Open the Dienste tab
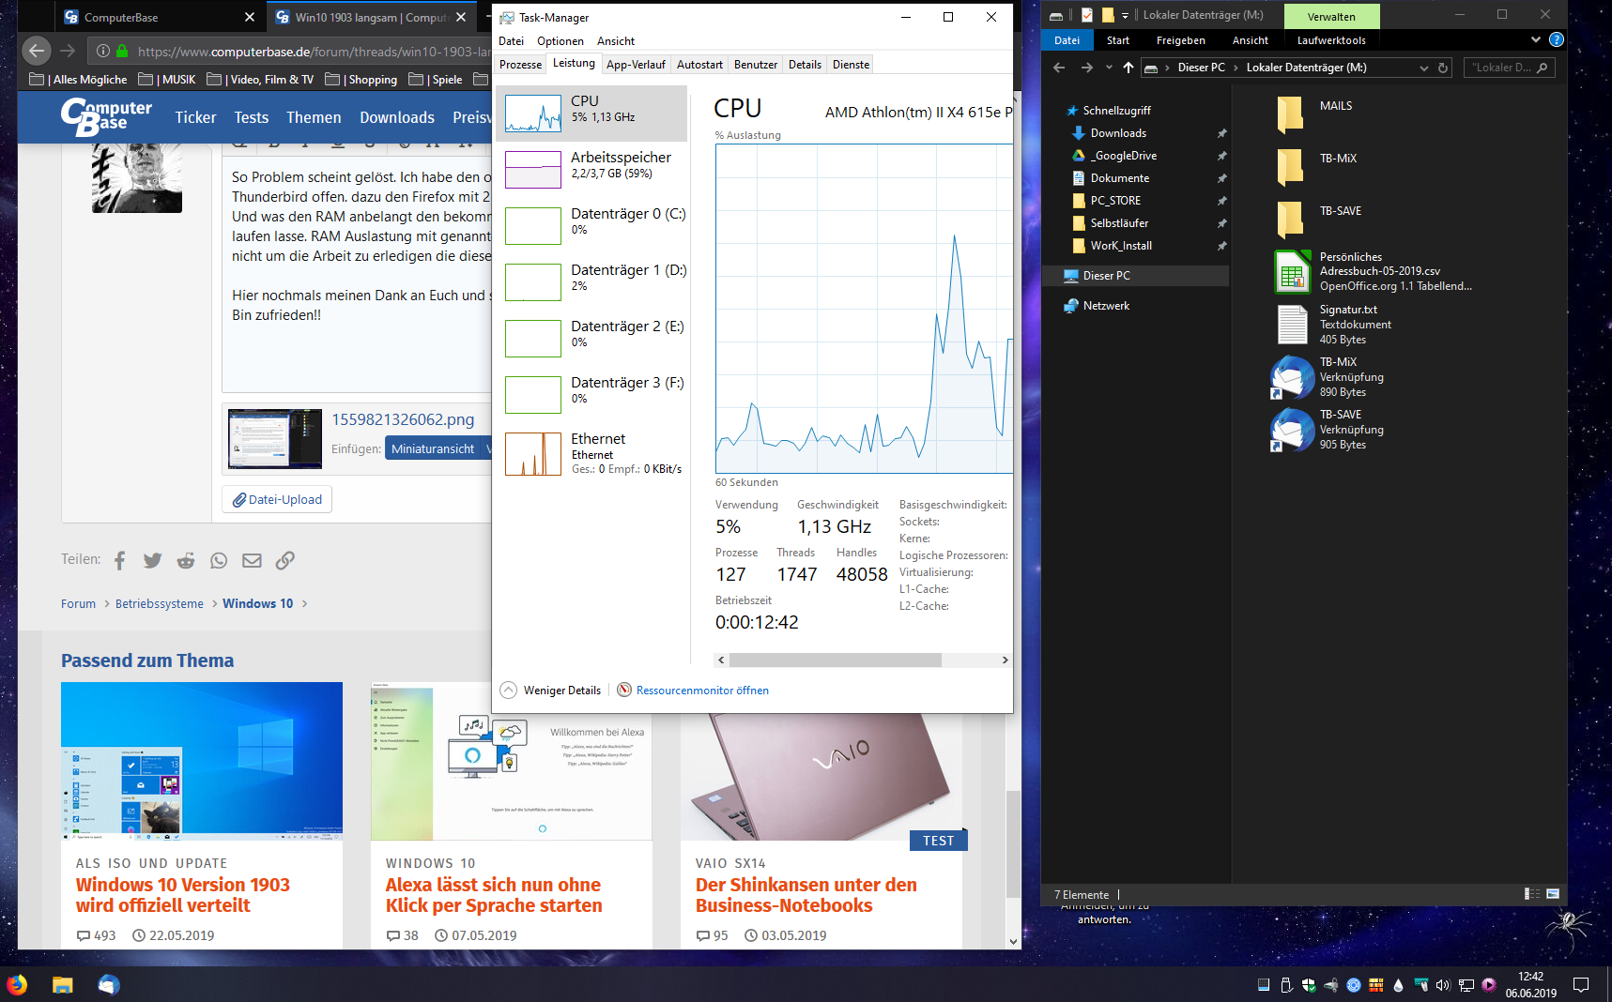Viewport: 1612px width, 1002px height. (851, 65)
